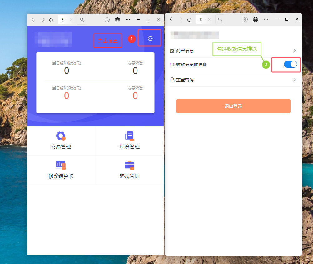
Task: Go back in left window
Action: [33, 20]
